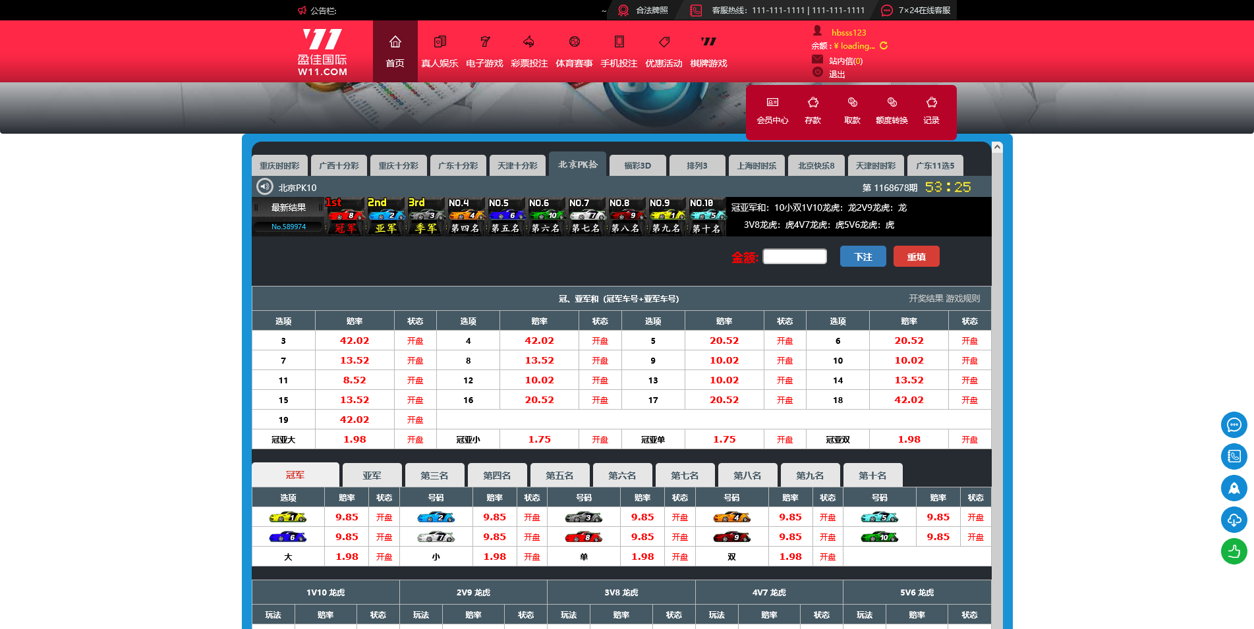Open 体育赛事 sports icon
The width and height of the screenshot is (1254, 629).
575,42
